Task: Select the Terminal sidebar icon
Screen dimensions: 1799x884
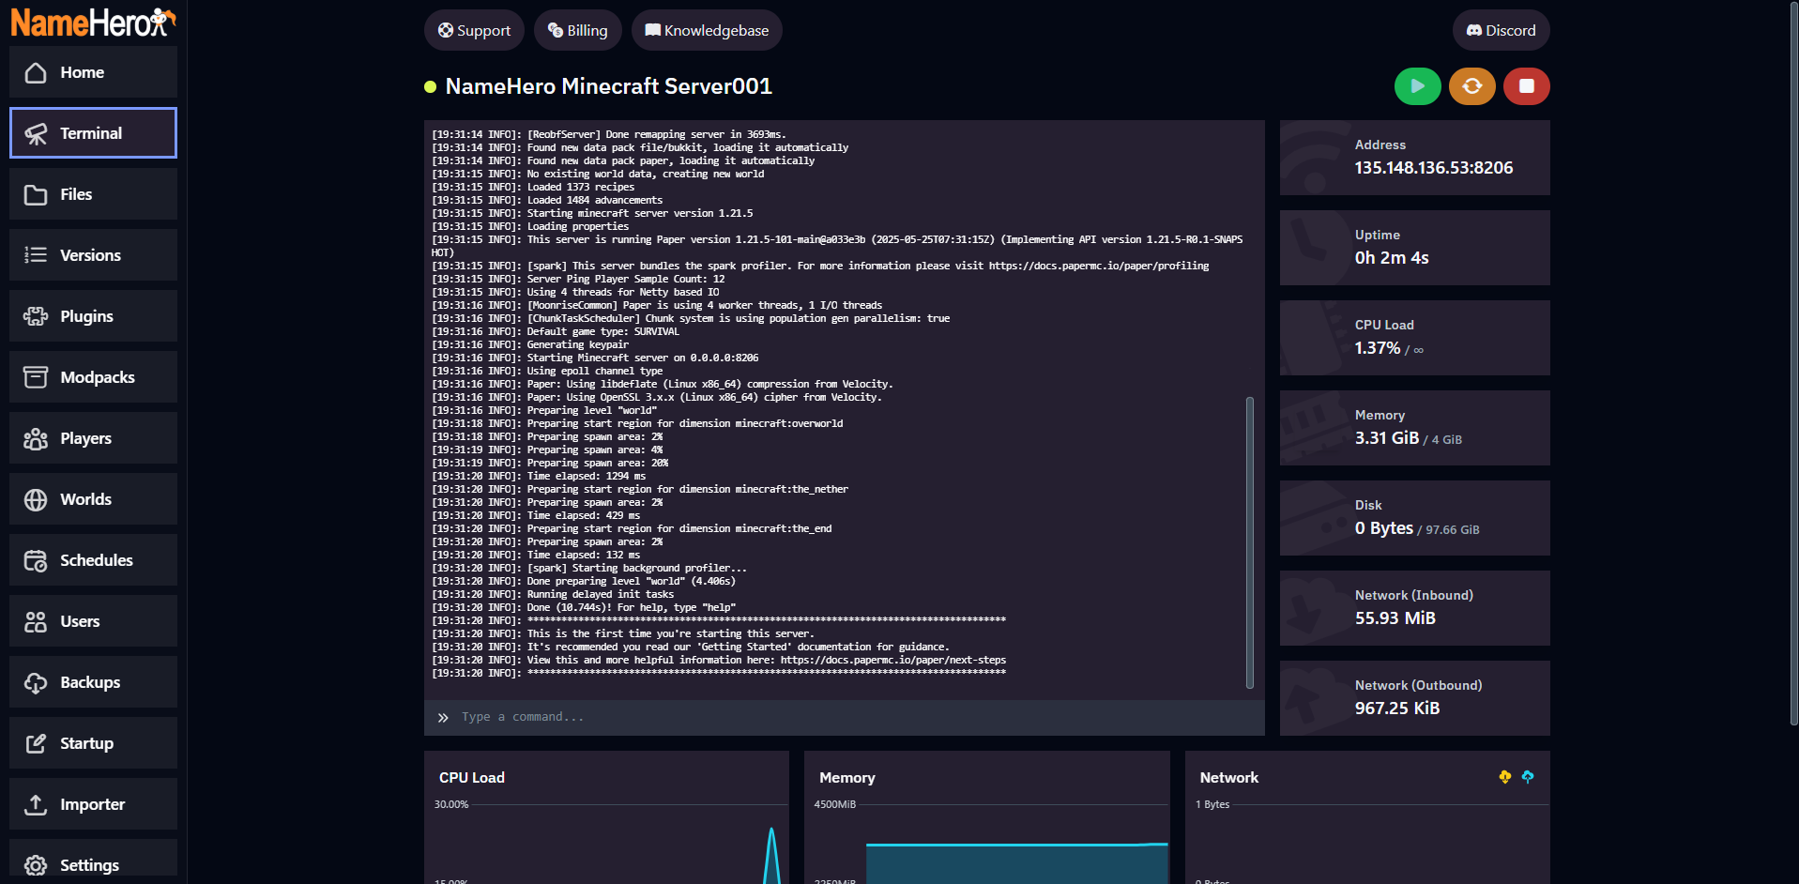Action: (x=36, y=133)
